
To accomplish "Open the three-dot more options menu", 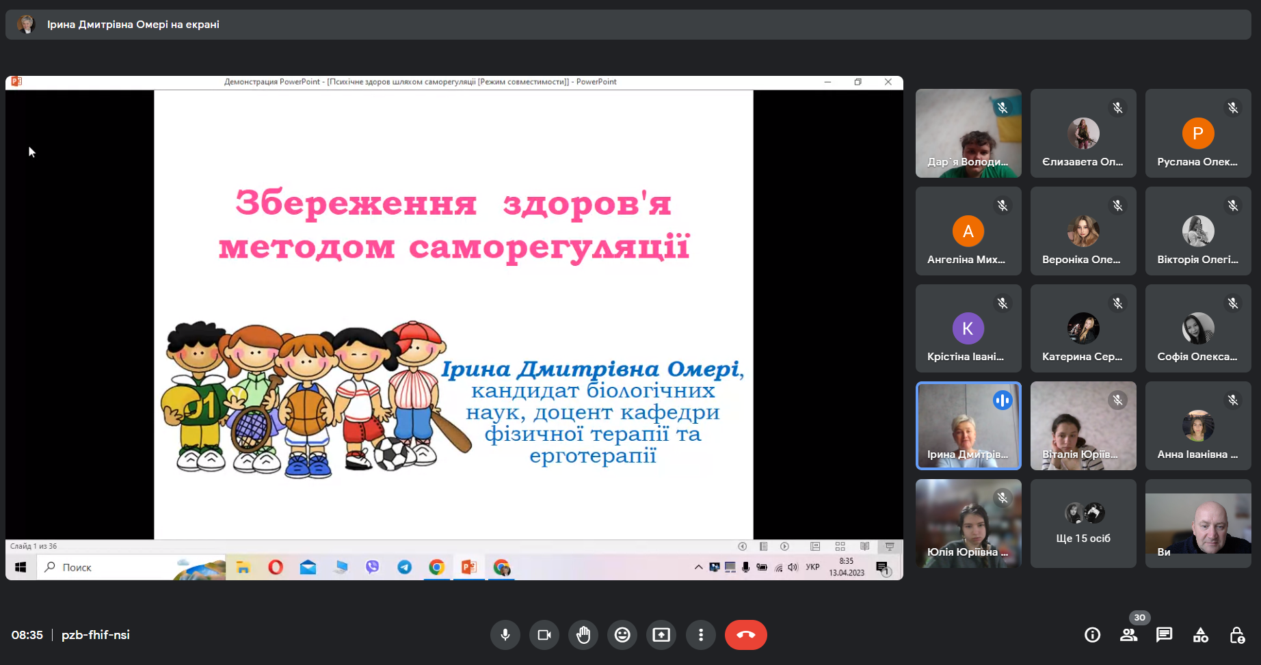I will pos(701,635).
